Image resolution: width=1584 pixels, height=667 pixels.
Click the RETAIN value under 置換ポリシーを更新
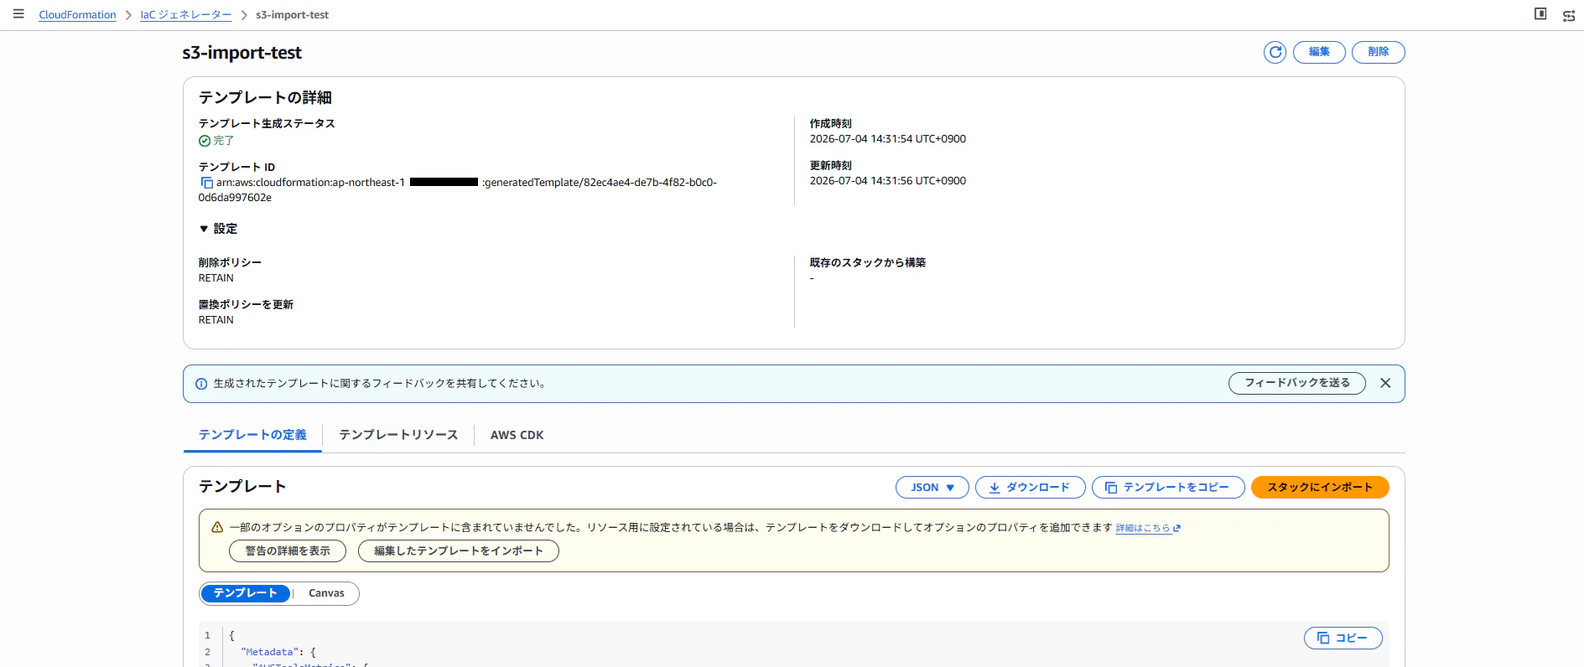point(216,320)
